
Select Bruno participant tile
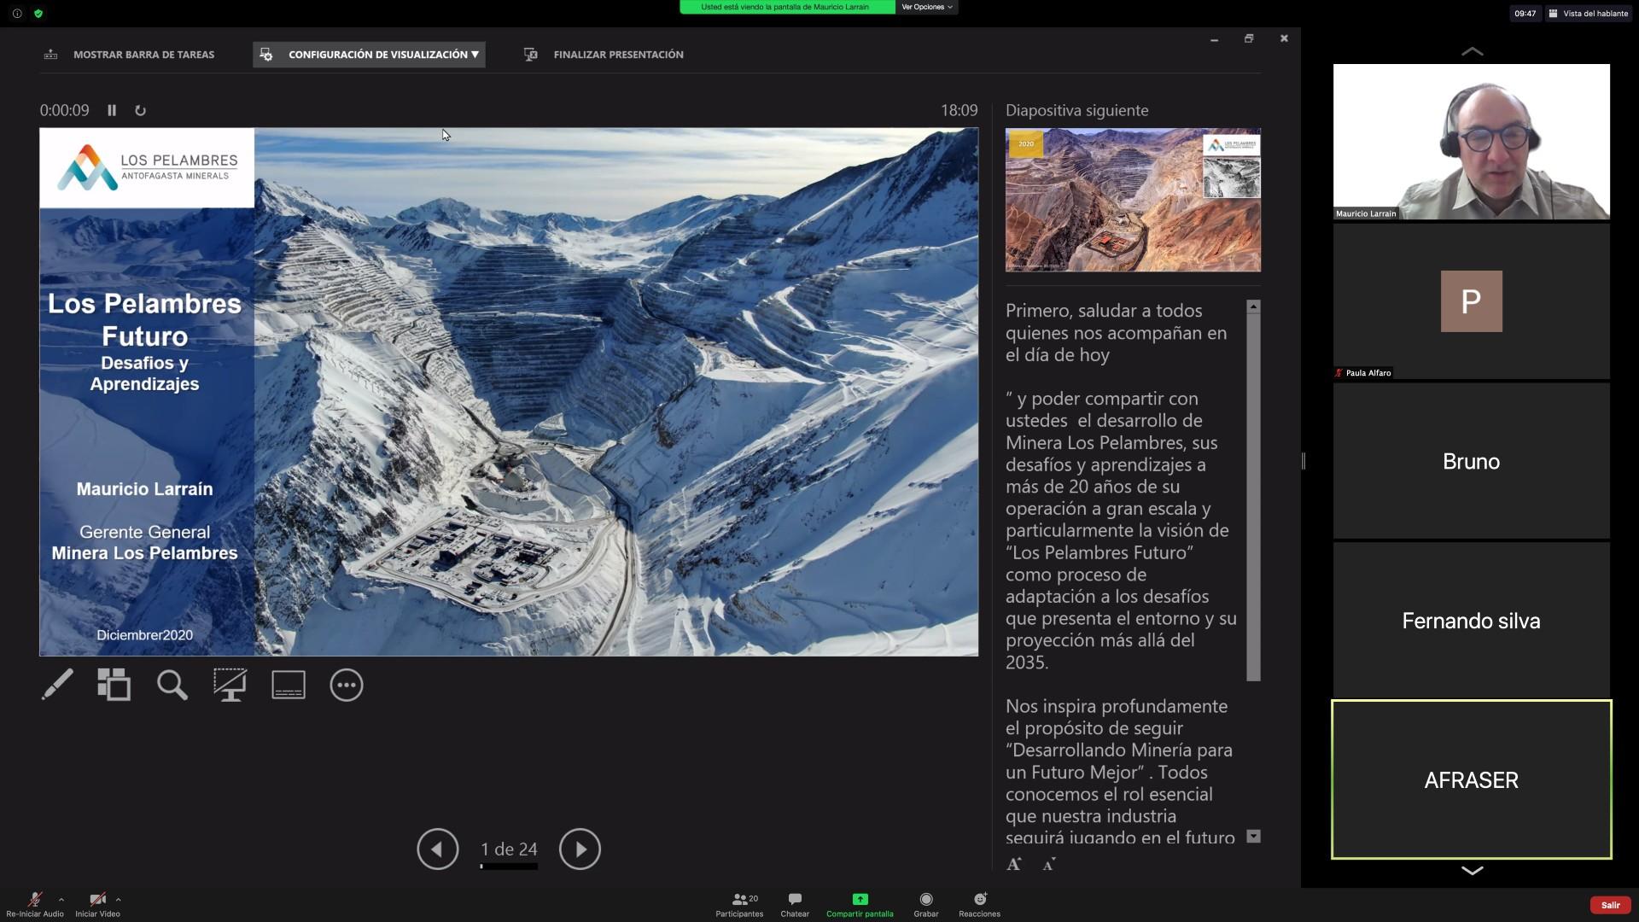pyautogui.click(x=1472, y=461)
